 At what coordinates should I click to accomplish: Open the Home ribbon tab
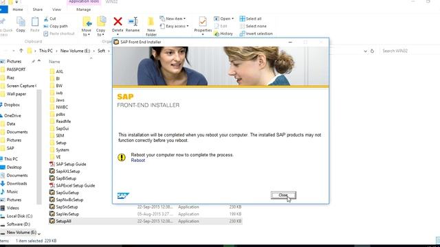[18, 10]
